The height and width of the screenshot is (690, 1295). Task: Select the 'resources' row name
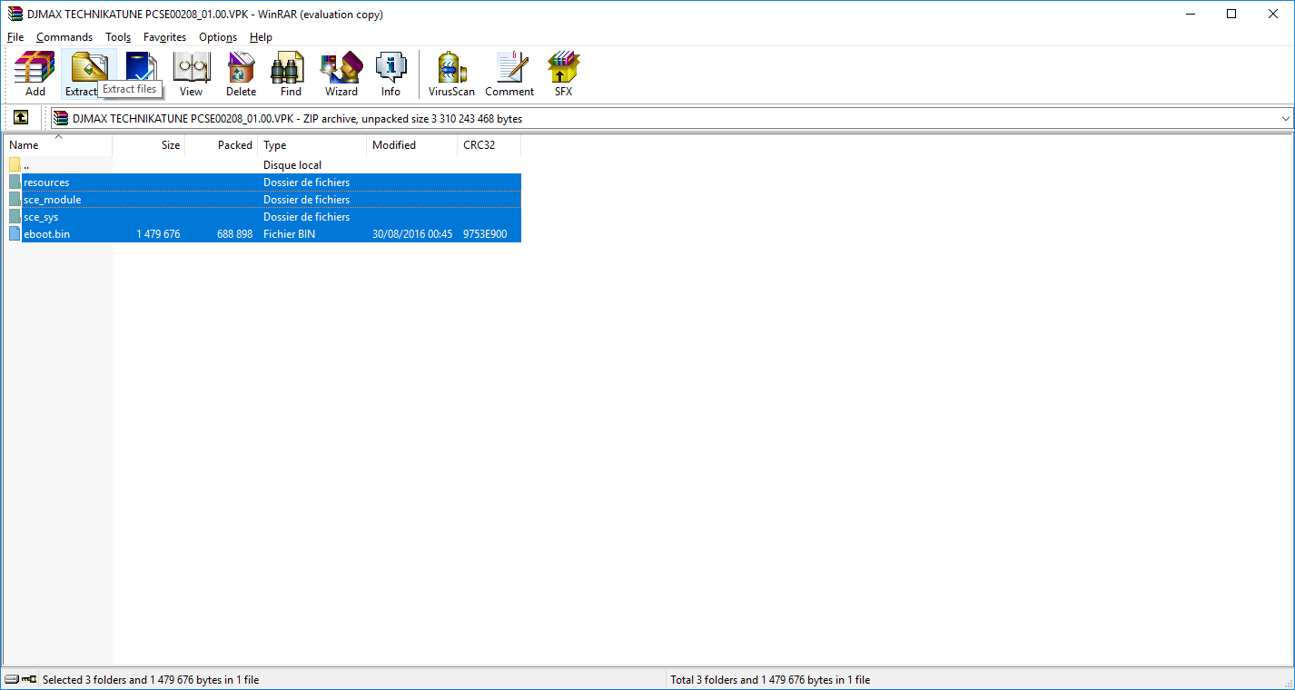pyautogui.click(x=46, y=182)
